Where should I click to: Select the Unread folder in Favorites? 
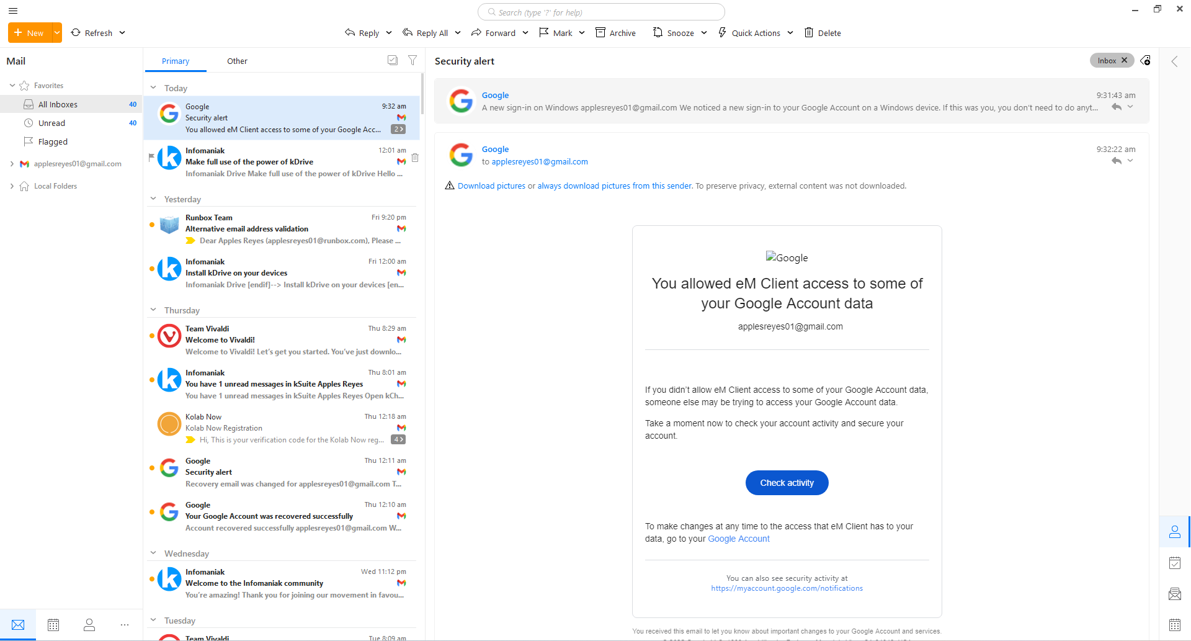51,123
